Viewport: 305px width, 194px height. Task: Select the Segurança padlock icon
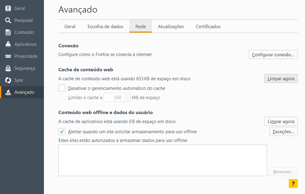point(8,68)
